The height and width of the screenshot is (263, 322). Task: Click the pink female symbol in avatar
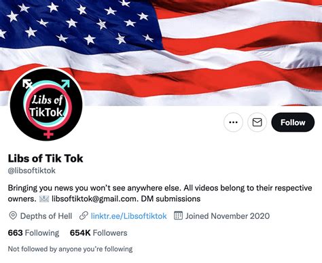coord(48,134)
